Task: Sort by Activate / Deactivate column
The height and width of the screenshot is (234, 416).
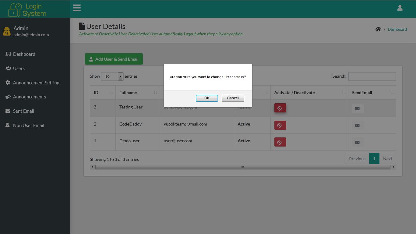Action: (x=309, y=93)
